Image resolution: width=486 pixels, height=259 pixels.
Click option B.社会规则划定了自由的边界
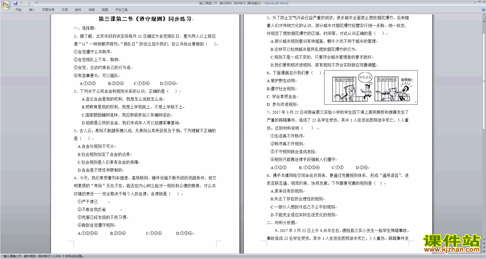click(x=104, y=154)
